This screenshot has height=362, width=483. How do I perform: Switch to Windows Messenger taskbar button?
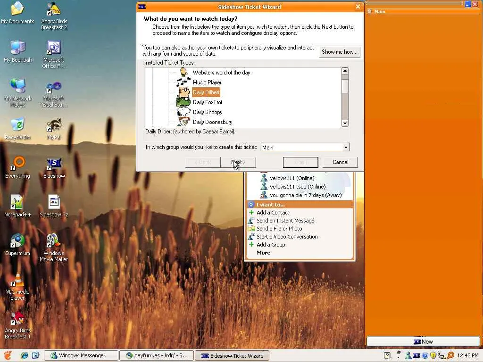(81, 355)
